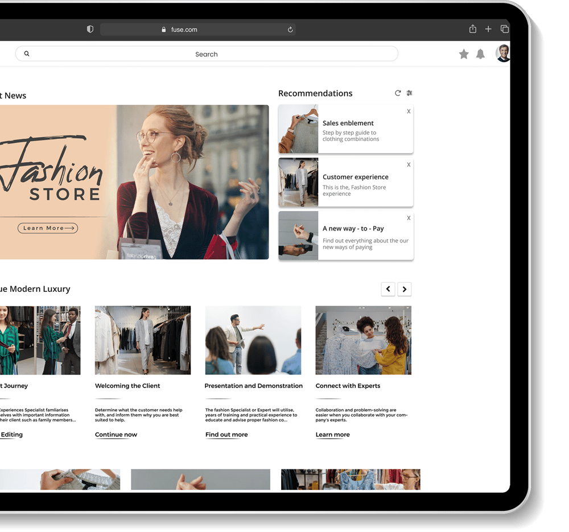Click 'Collaboration and problem-solving' description
The width and height of the screenshot is (569, 532).
pyautogui.click(x=361, y=415)
